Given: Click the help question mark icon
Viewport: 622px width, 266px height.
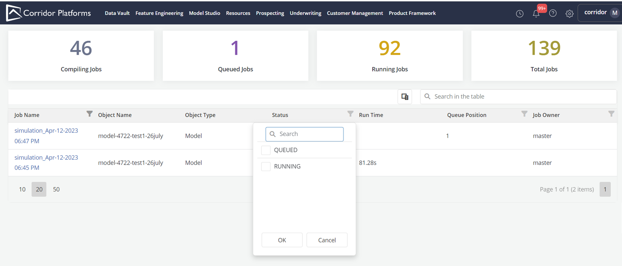Looking at the screenshot, I should [553, 14].
